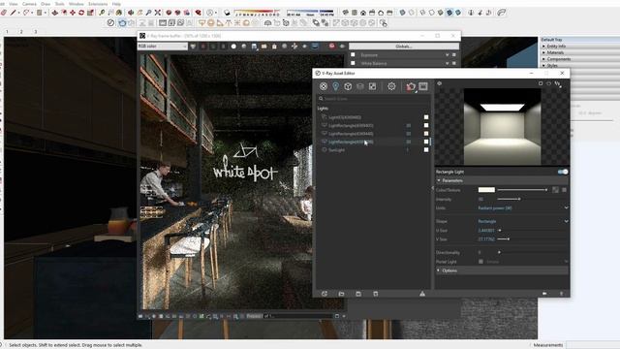The width and height of the screenshot is (620, 349).
Task: Open the Render Elements category icon
Action: pyautogui.click(x=360, y=86)
